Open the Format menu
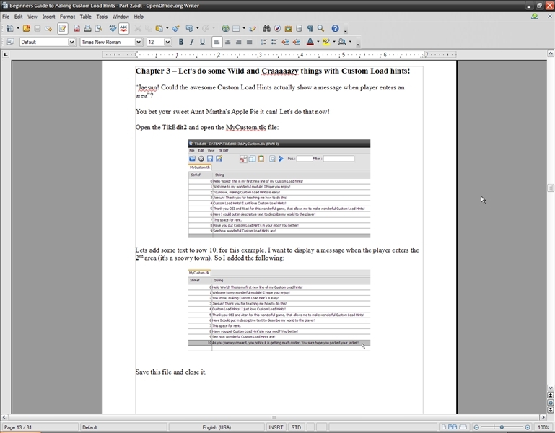 tap(67, 17)
